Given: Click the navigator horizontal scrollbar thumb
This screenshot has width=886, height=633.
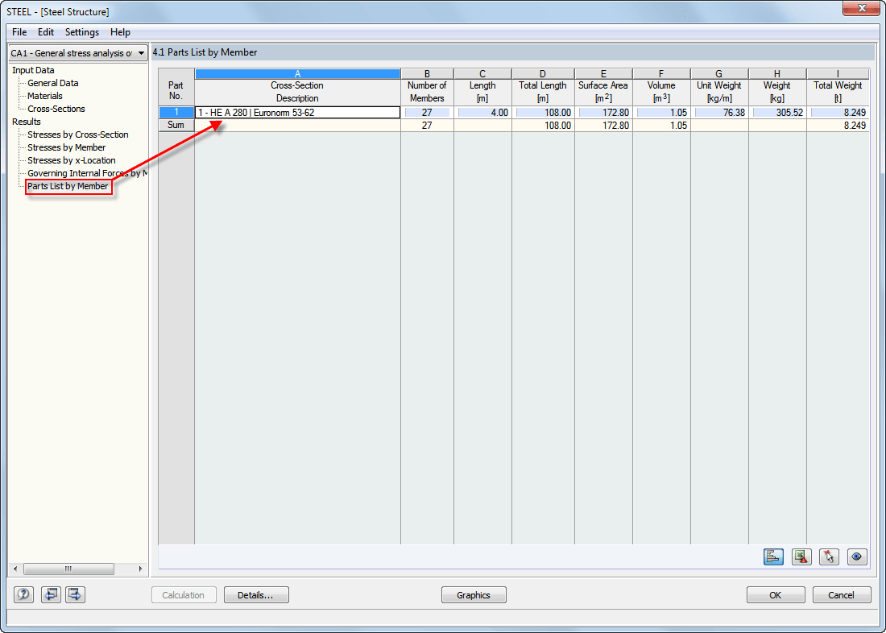Looking at the screenshot, I should pos(68,569).
